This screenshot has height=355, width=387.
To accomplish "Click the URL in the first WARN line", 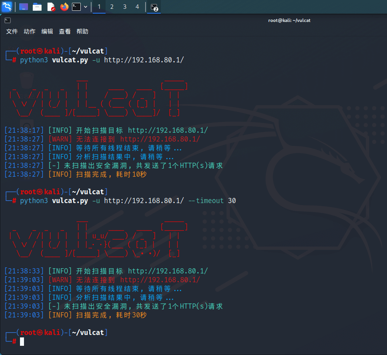I will coord(160,139).
